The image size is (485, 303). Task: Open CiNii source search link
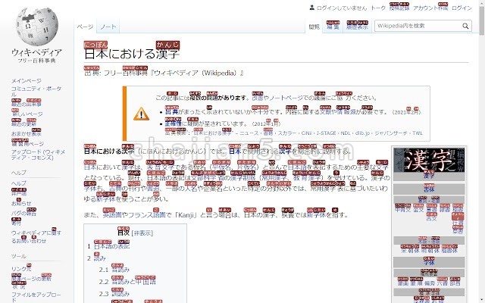[306, 133]
